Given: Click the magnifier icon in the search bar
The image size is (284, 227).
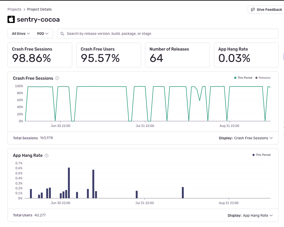Looking at the screenshot, I should tap(62, 34).
